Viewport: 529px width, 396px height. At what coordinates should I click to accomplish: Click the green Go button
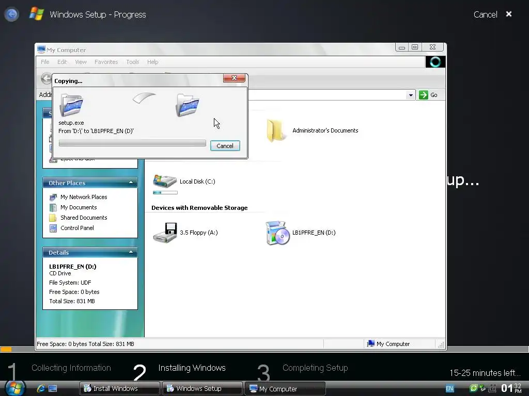pos(428,95)
